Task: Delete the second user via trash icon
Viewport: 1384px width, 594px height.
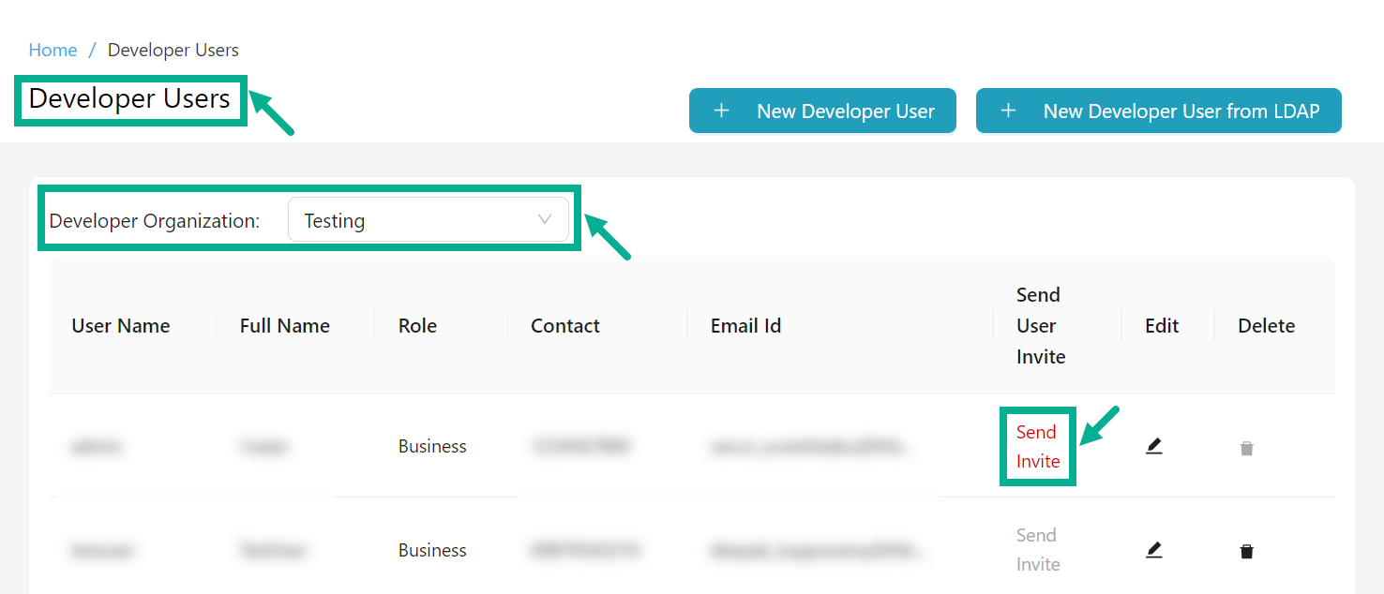Action: (x=1246, y=550)
